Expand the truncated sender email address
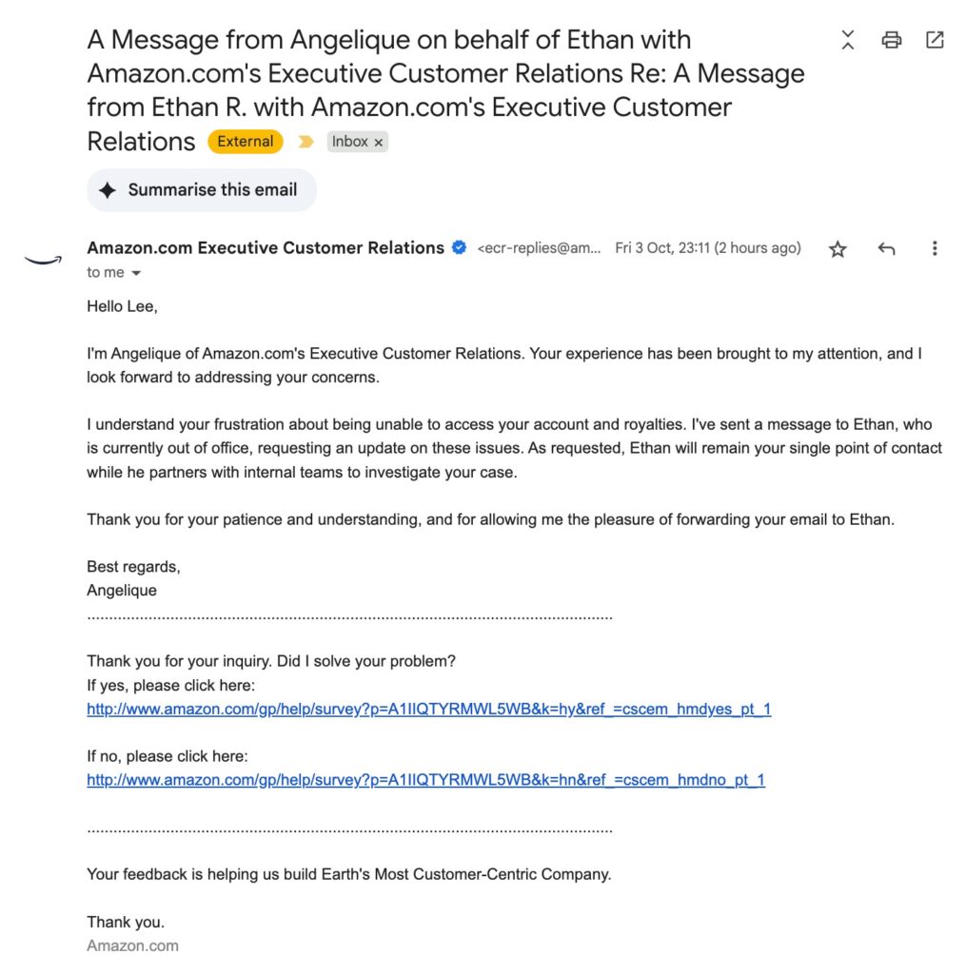Screen dimensions: 966x974 pos(537,247)
